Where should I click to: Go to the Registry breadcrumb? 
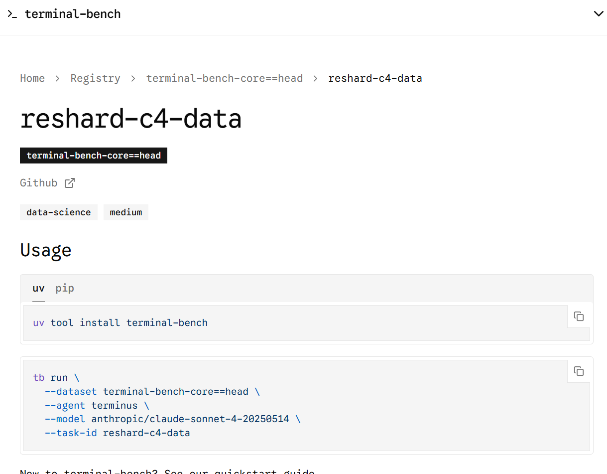(x=95, y=78)
